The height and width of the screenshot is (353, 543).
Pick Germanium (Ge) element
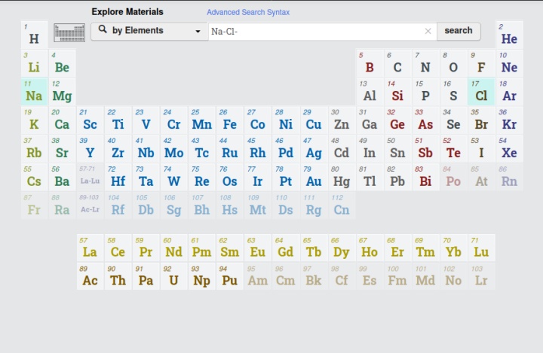[x=397, y=120]
